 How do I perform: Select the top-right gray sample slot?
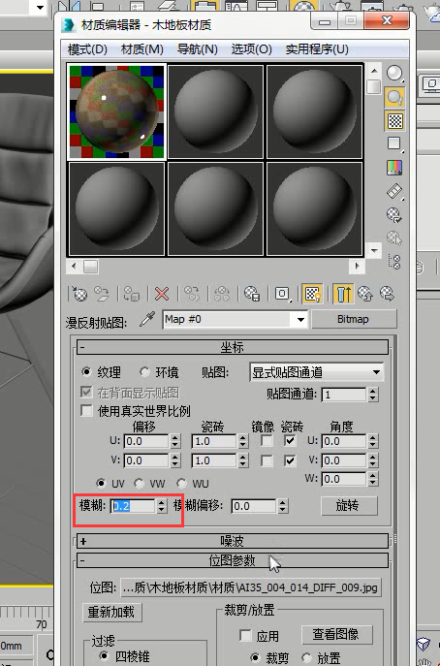coord(314,111)
